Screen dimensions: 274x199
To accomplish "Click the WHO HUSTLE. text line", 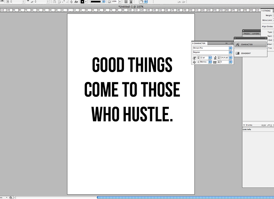I will pos(132,114).
